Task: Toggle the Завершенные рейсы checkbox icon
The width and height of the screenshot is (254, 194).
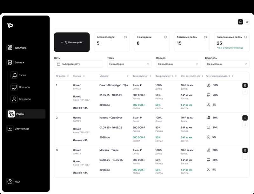Action: tap(245, 37)
